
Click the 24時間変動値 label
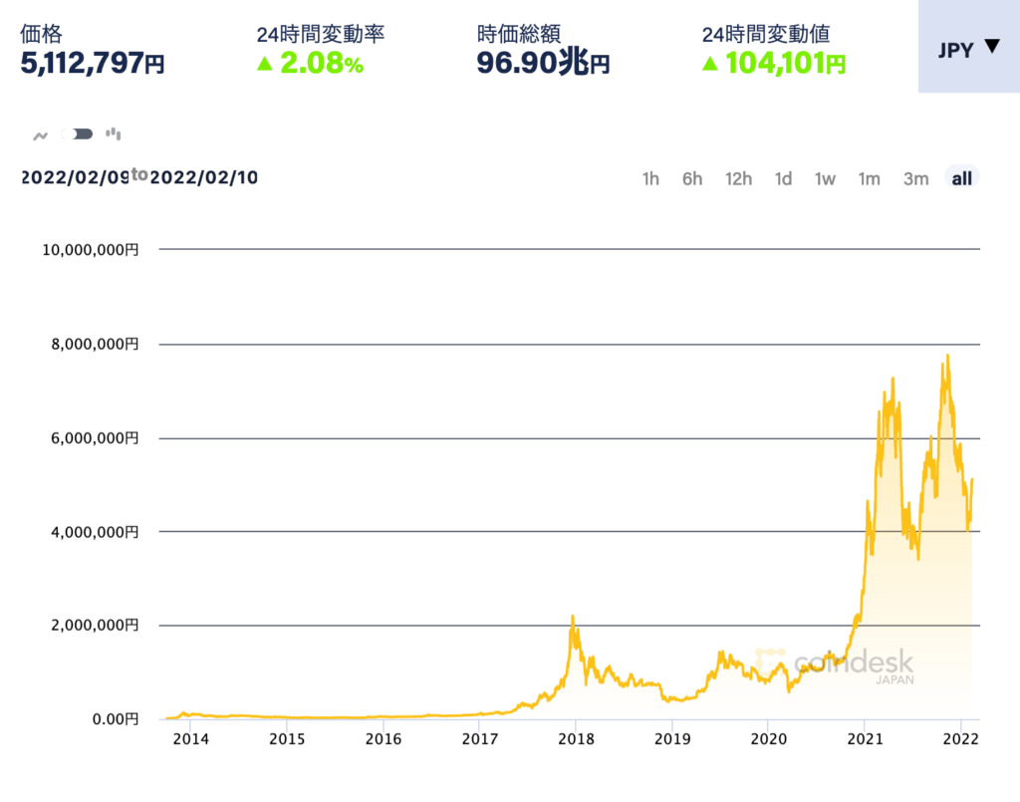[766, 34]
